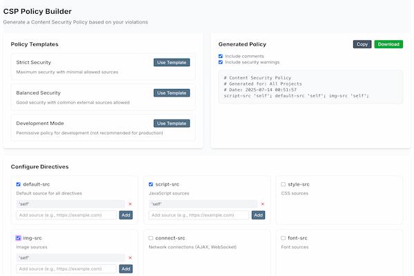The image size is (414, 276).
Task: Use the Strict Security template
Action: coord(172,63)
